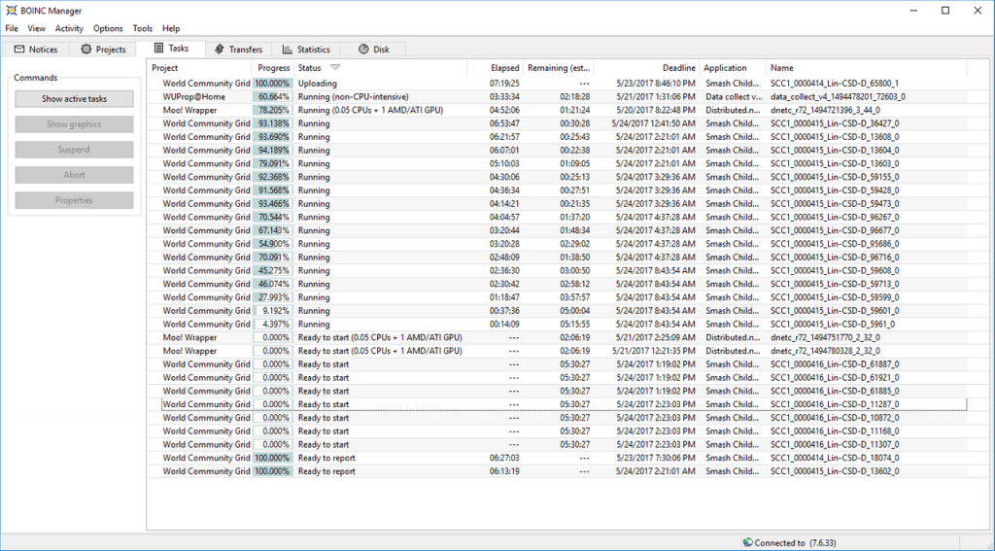Open the Options menu
The image size is (995, 551).
pyautogui.click(x=108, y=28)
